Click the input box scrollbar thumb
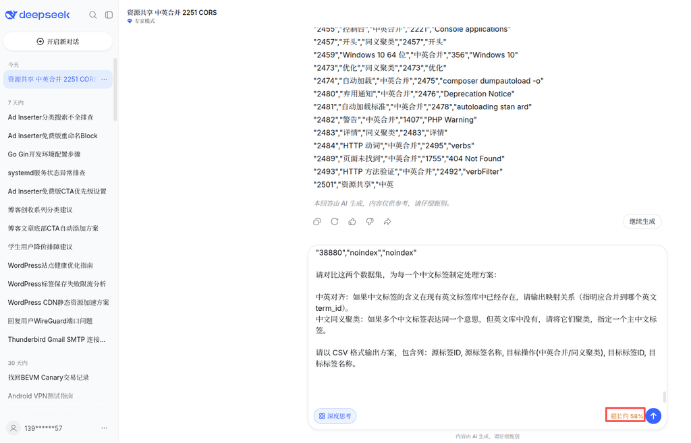The width and height of the screenshot is (691, 443). (x=664, y=396)
